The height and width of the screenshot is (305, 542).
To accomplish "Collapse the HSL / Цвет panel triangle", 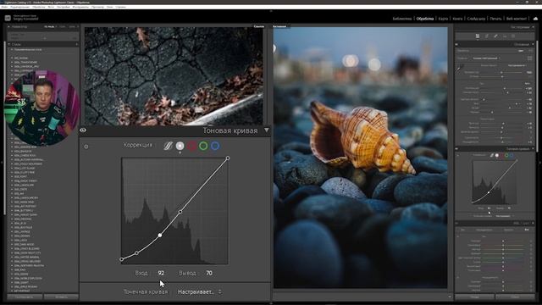I will click(533, 223).
